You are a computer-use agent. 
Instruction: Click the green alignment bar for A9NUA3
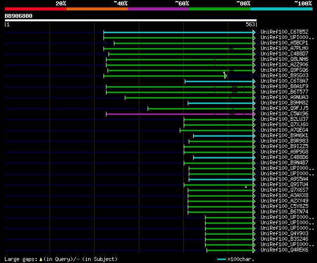[x=189, y=98]
